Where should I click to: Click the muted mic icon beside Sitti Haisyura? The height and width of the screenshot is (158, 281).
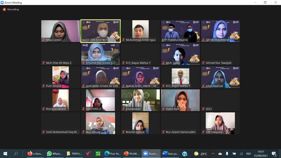tap(203, 132)
